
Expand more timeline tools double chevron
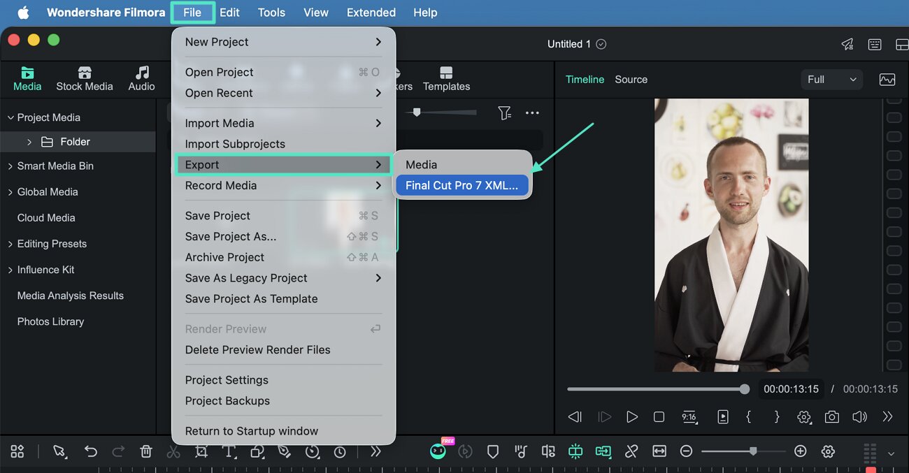point(375,451)
